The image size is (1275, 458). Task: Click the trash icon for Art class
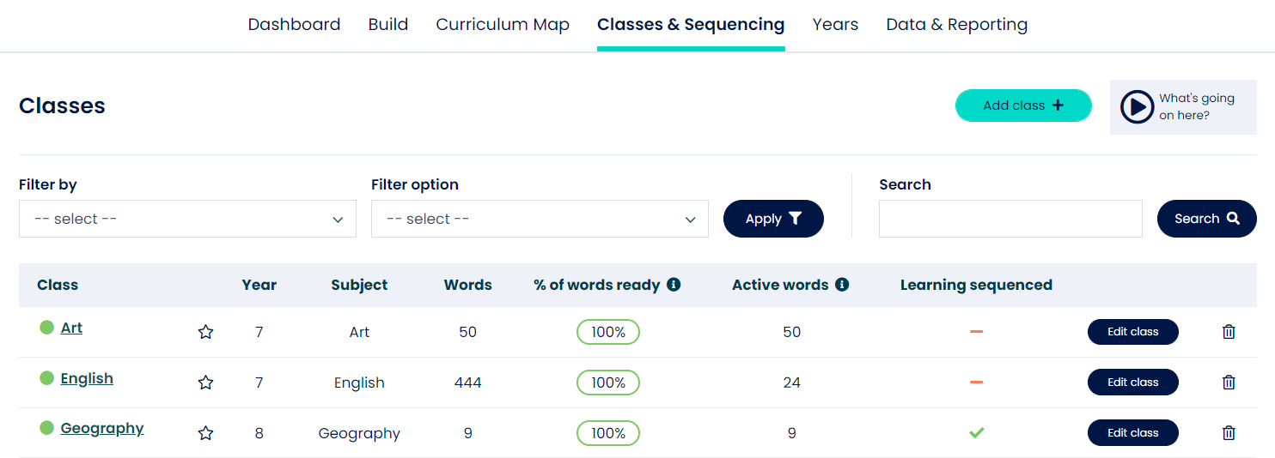pos(1229,332)
